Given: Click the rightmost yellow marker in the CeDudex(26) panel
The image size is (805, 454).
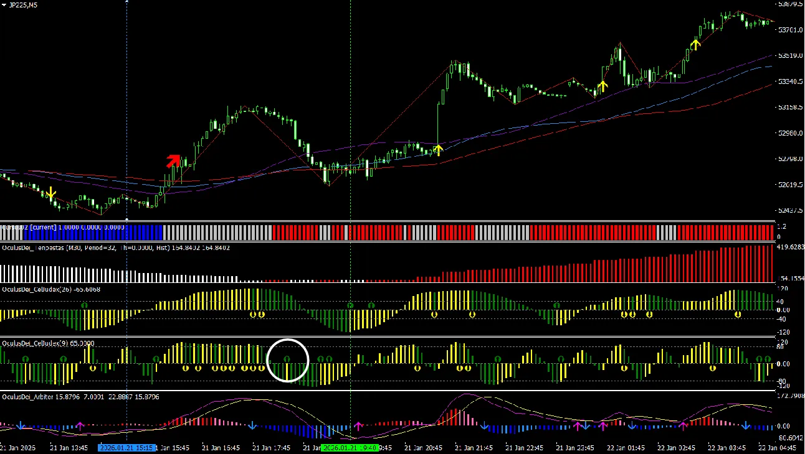Looking at the screenshot, I should tap(738, 315).
